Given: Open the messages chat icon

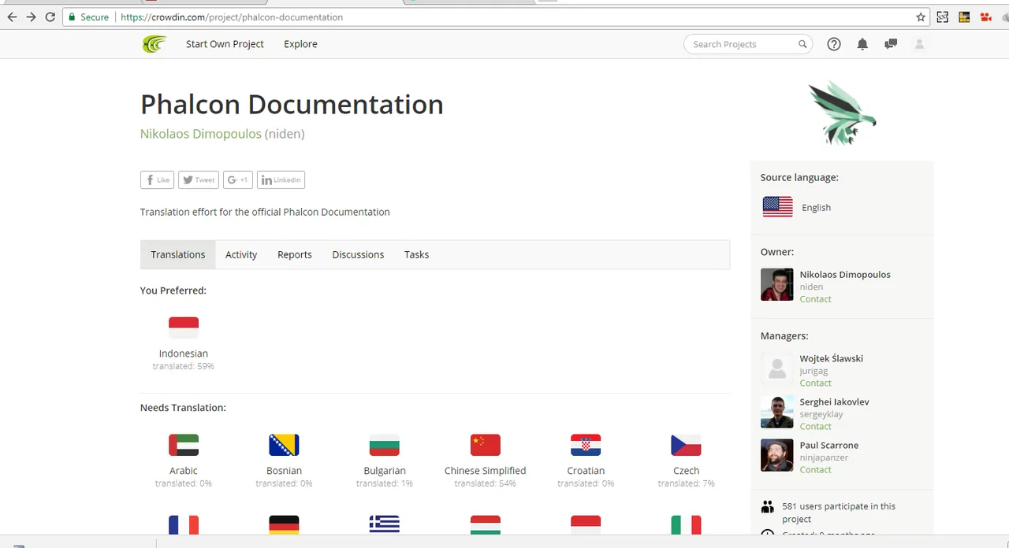Looking at the screenshot, I should coord(891,44).
